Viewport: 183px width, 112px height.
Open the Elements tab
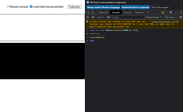click(x=103, y=12)
